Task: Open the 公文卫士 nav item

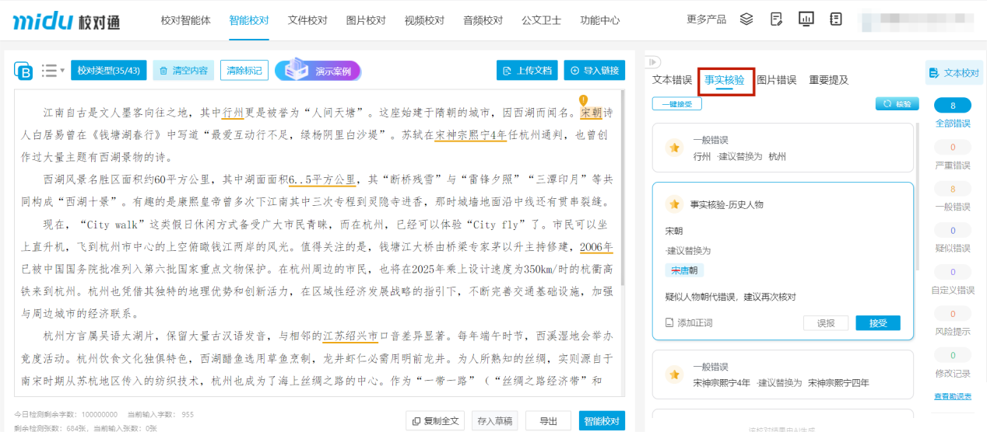Action: 541,20
